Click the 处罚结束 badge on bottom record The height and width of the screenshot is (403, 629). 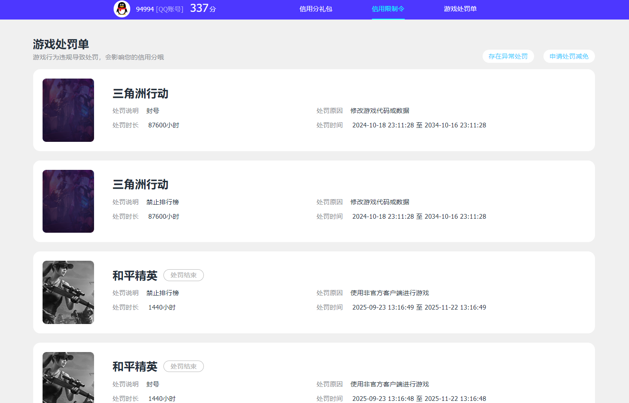pyautogui.click(x=183, y=366)
